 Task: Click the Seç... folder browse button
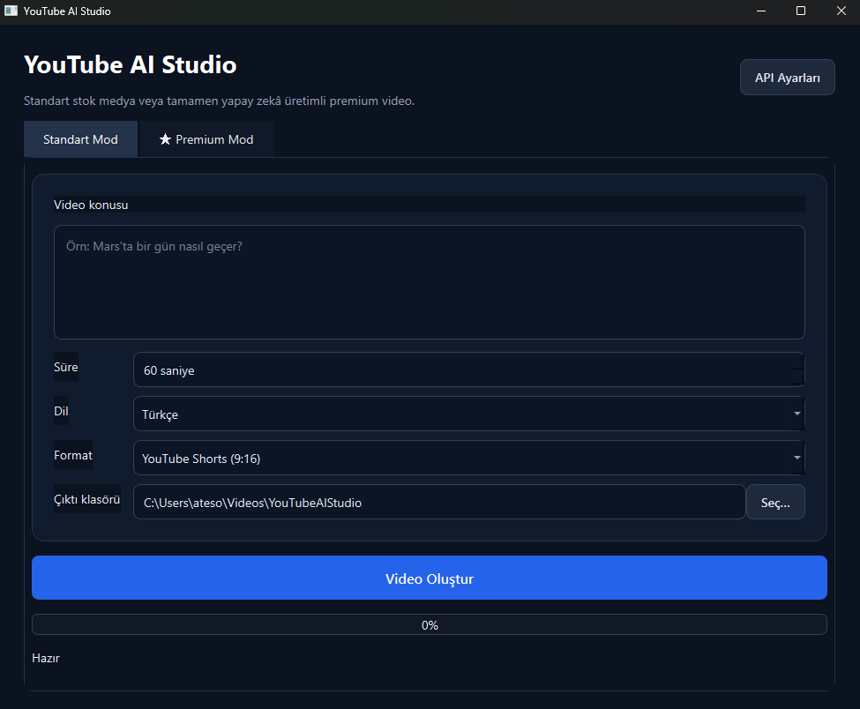[x=775, y=503]
